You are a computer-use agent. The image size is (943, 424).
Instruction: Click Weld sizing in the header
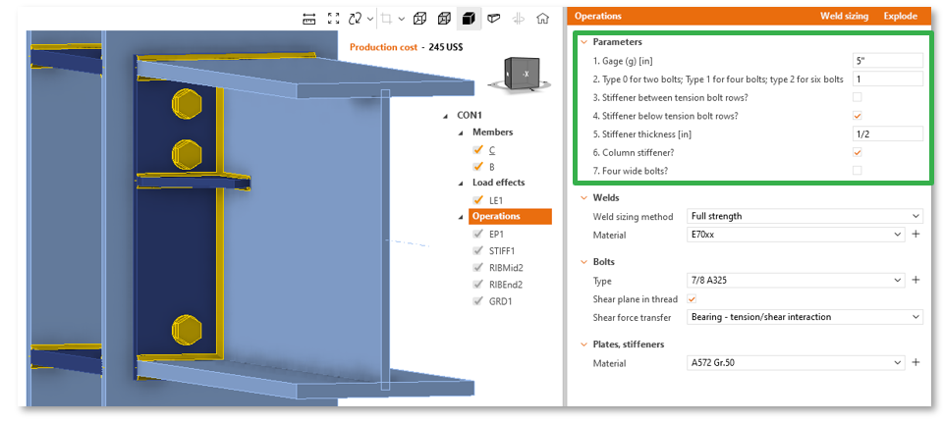click(844, 16)
